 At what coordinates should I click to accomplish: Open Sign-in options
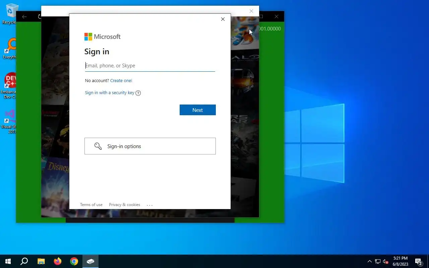(x=150, y=146)
